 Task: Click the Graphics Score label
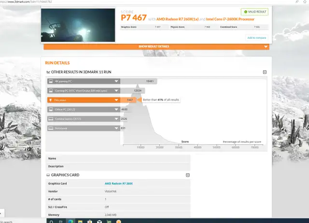tap(129, 27)
